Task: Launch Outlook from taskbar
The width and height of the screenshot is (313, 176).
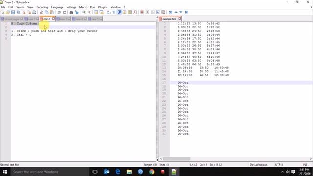Action: [x=107, y=172]
